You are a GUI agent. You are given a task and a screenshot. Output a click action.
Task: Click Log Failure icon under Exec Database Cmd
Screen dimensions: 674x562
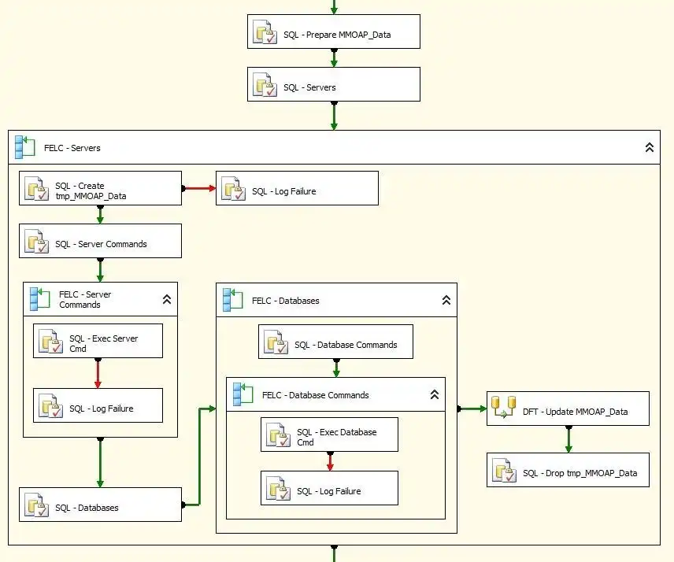(278, 489)
